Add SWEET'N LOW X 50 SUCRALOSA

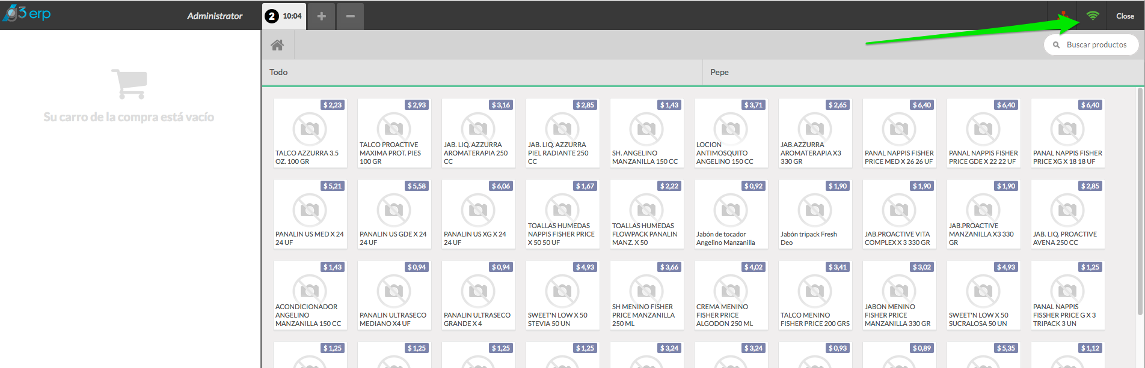(x=983, y=295)
